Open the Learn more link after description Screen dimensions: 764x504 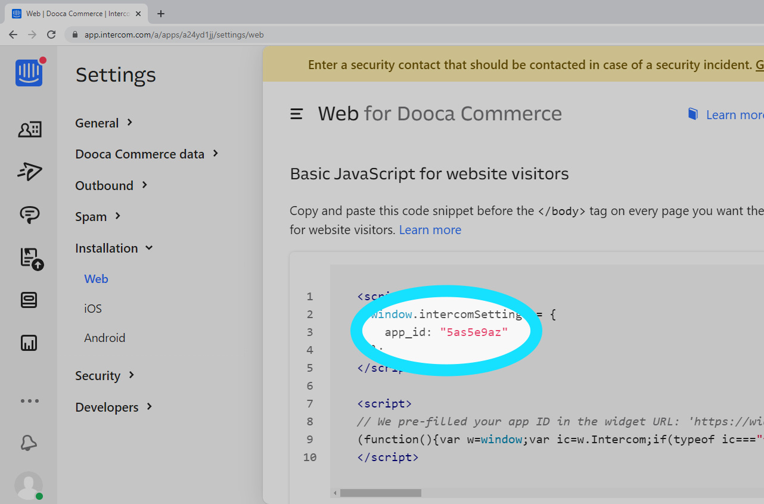(430, 230)
